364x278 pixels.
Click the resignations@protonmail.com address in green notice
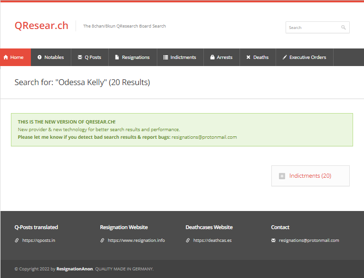[204, 137]
